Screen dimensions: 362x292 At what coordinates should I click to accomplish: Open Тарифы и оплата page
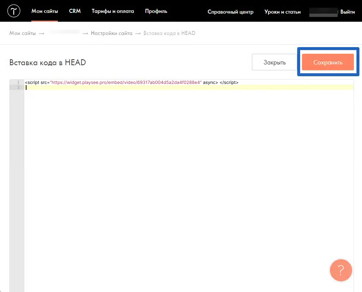tap(113, 11)
